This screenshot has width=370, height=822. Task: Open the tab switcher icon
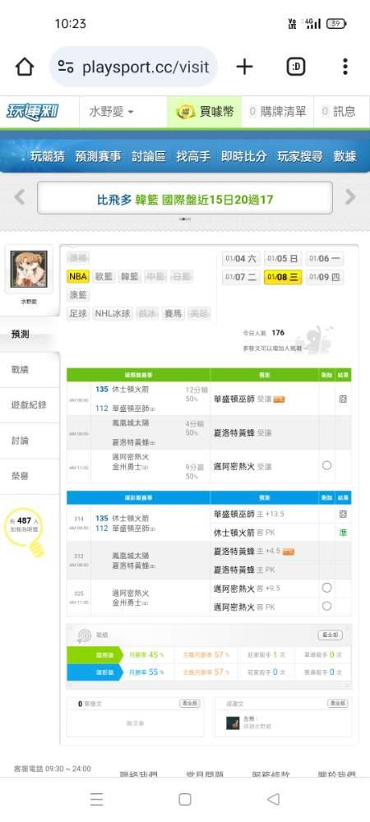(x=296, y=67)
